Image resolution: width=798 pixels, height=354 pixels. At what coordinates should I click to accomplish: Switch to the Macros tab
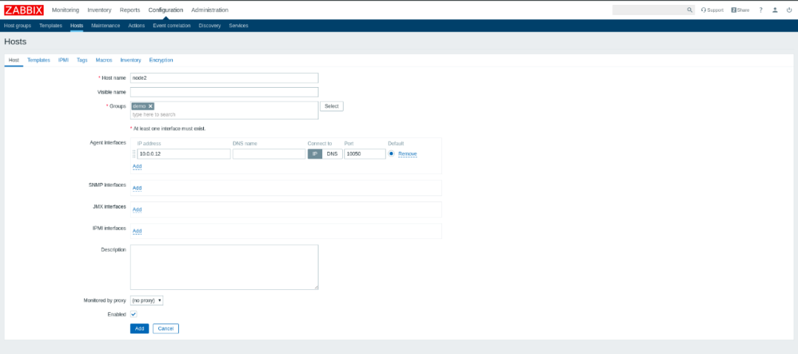(x=104, y=60)
